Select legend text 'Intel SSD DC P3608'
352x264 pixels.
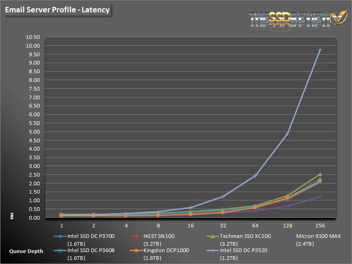[x=91, y=251]
